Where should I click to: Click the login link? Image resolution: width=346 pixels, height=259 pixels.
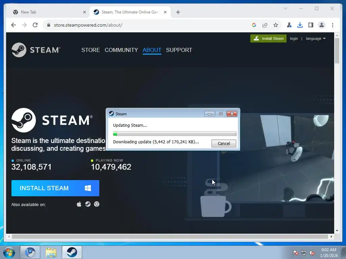294,38
